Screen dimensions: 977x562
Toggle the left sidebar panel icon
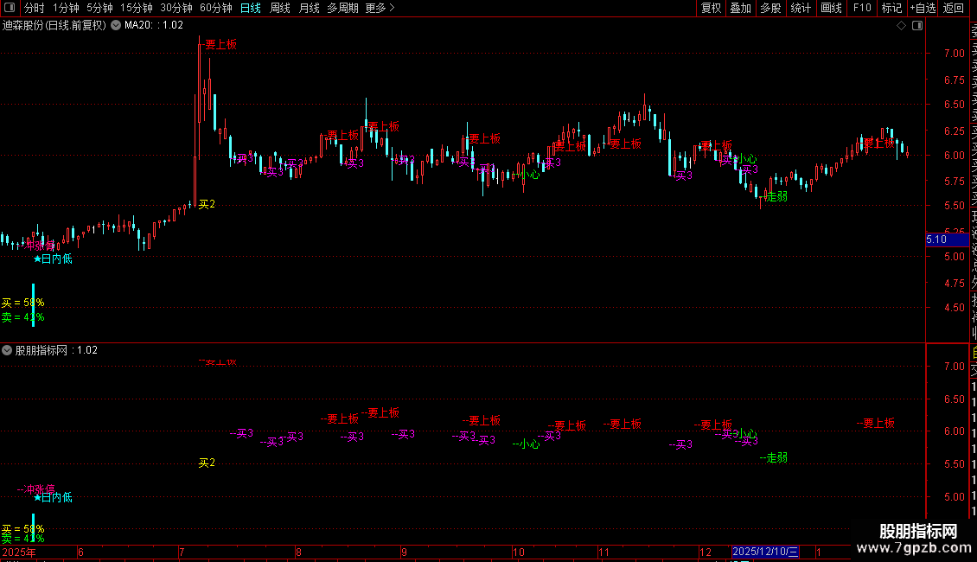(x=9, y=8)
